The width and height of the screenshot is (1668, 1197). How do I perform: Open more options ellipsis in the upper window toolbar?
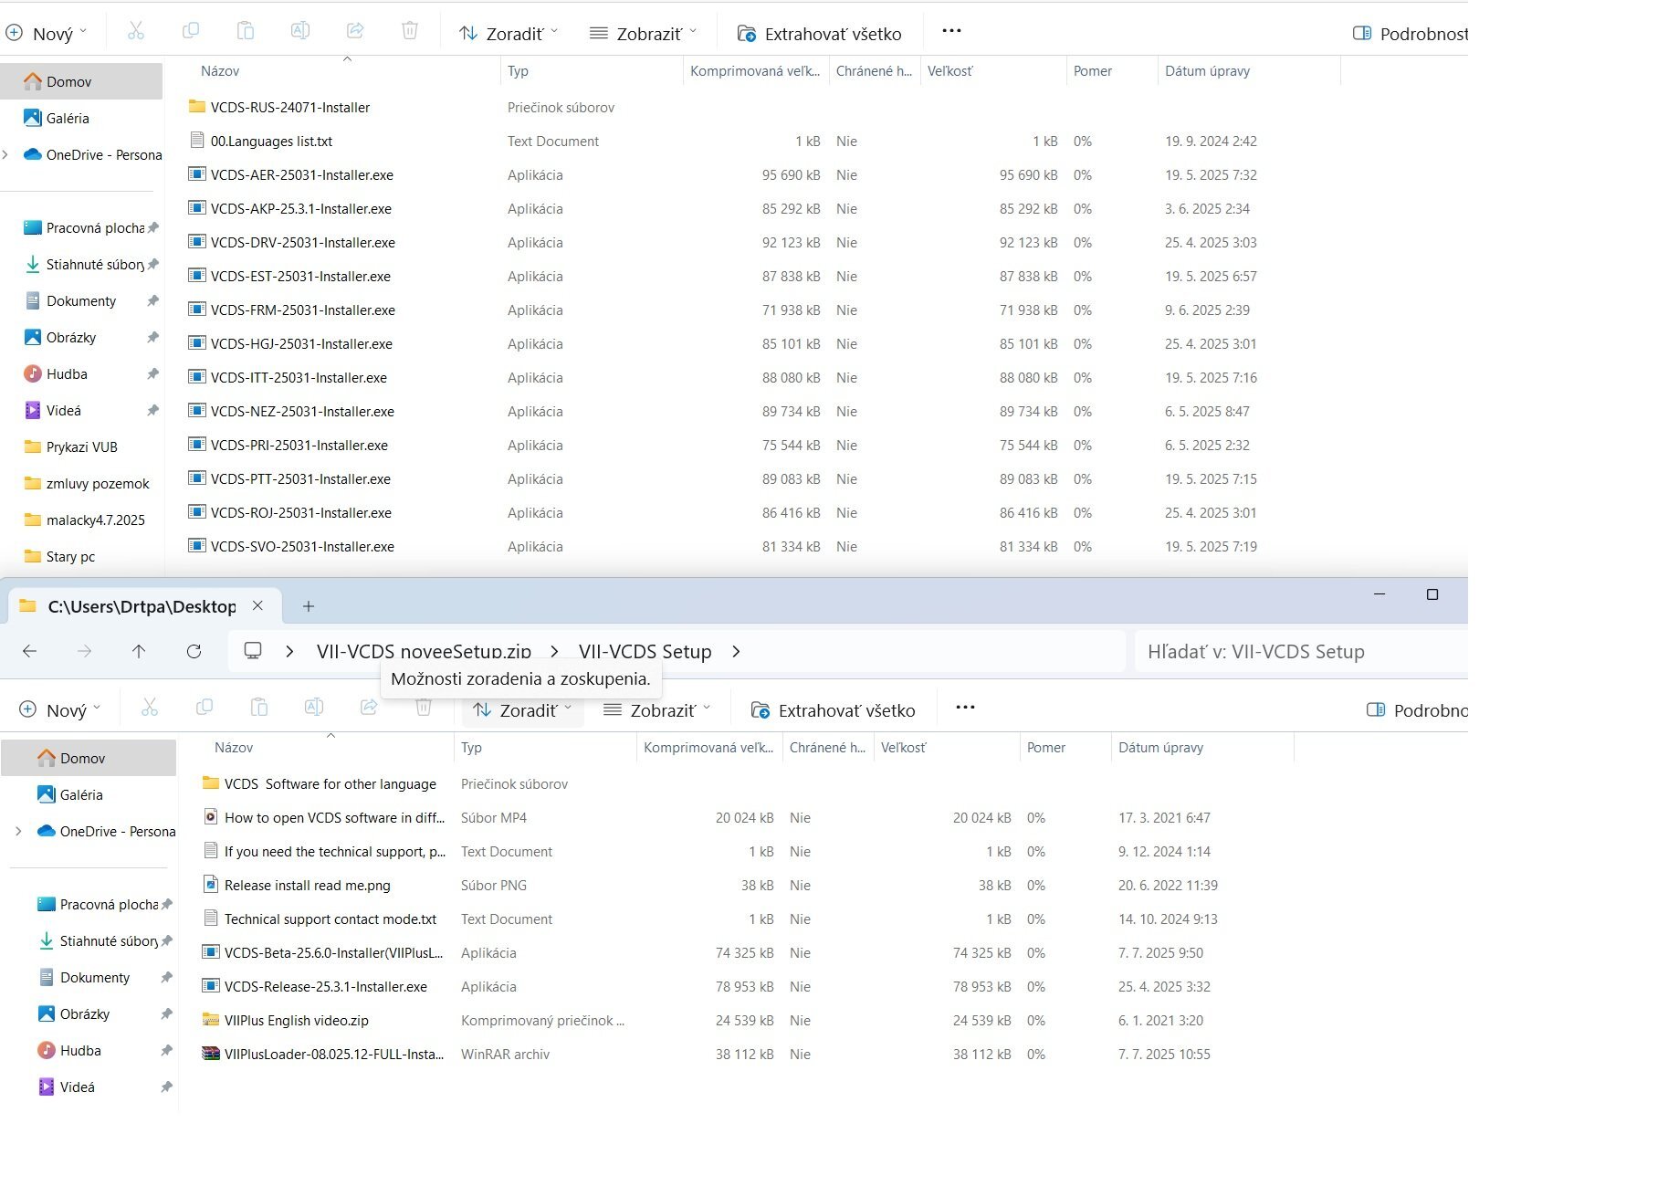tap(951, 30)
